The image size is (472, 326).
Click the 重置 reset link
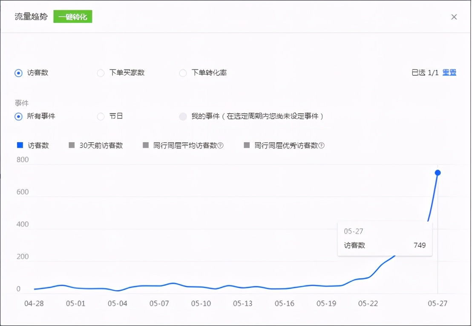[449, 72]
